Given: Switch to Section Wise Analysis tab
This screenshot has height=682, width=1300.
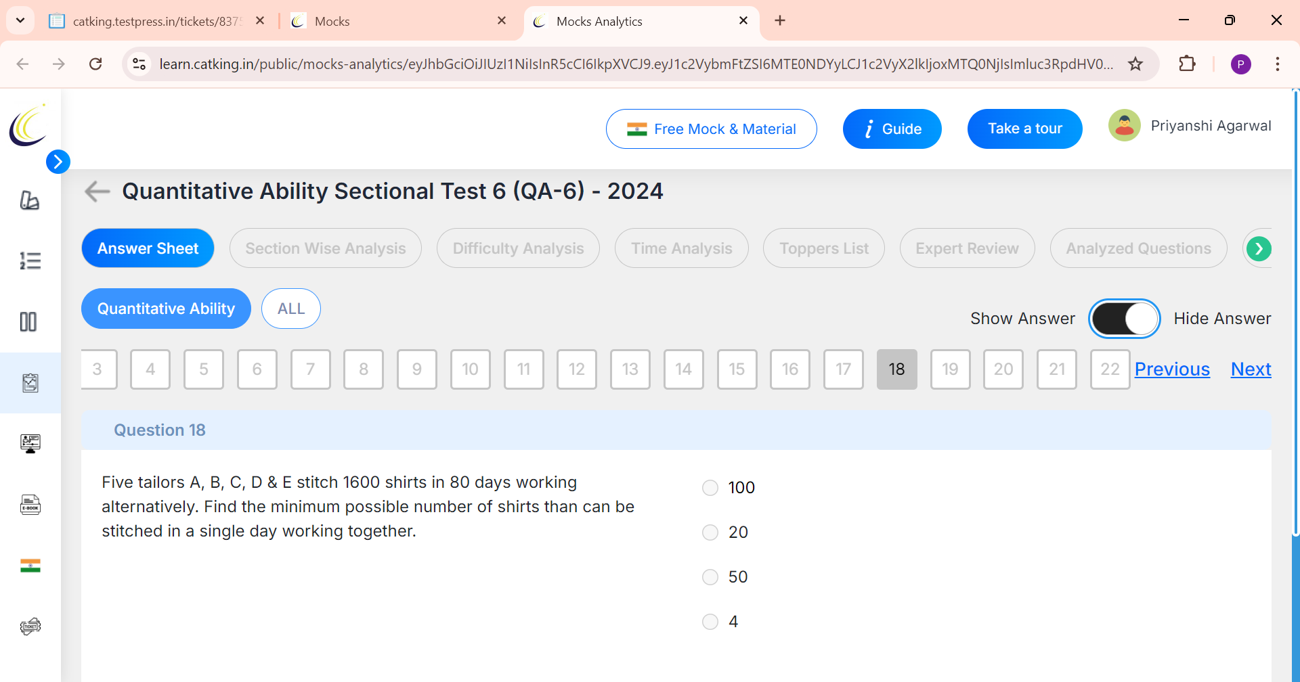Looking at the screenshot, I should [326, 248].
